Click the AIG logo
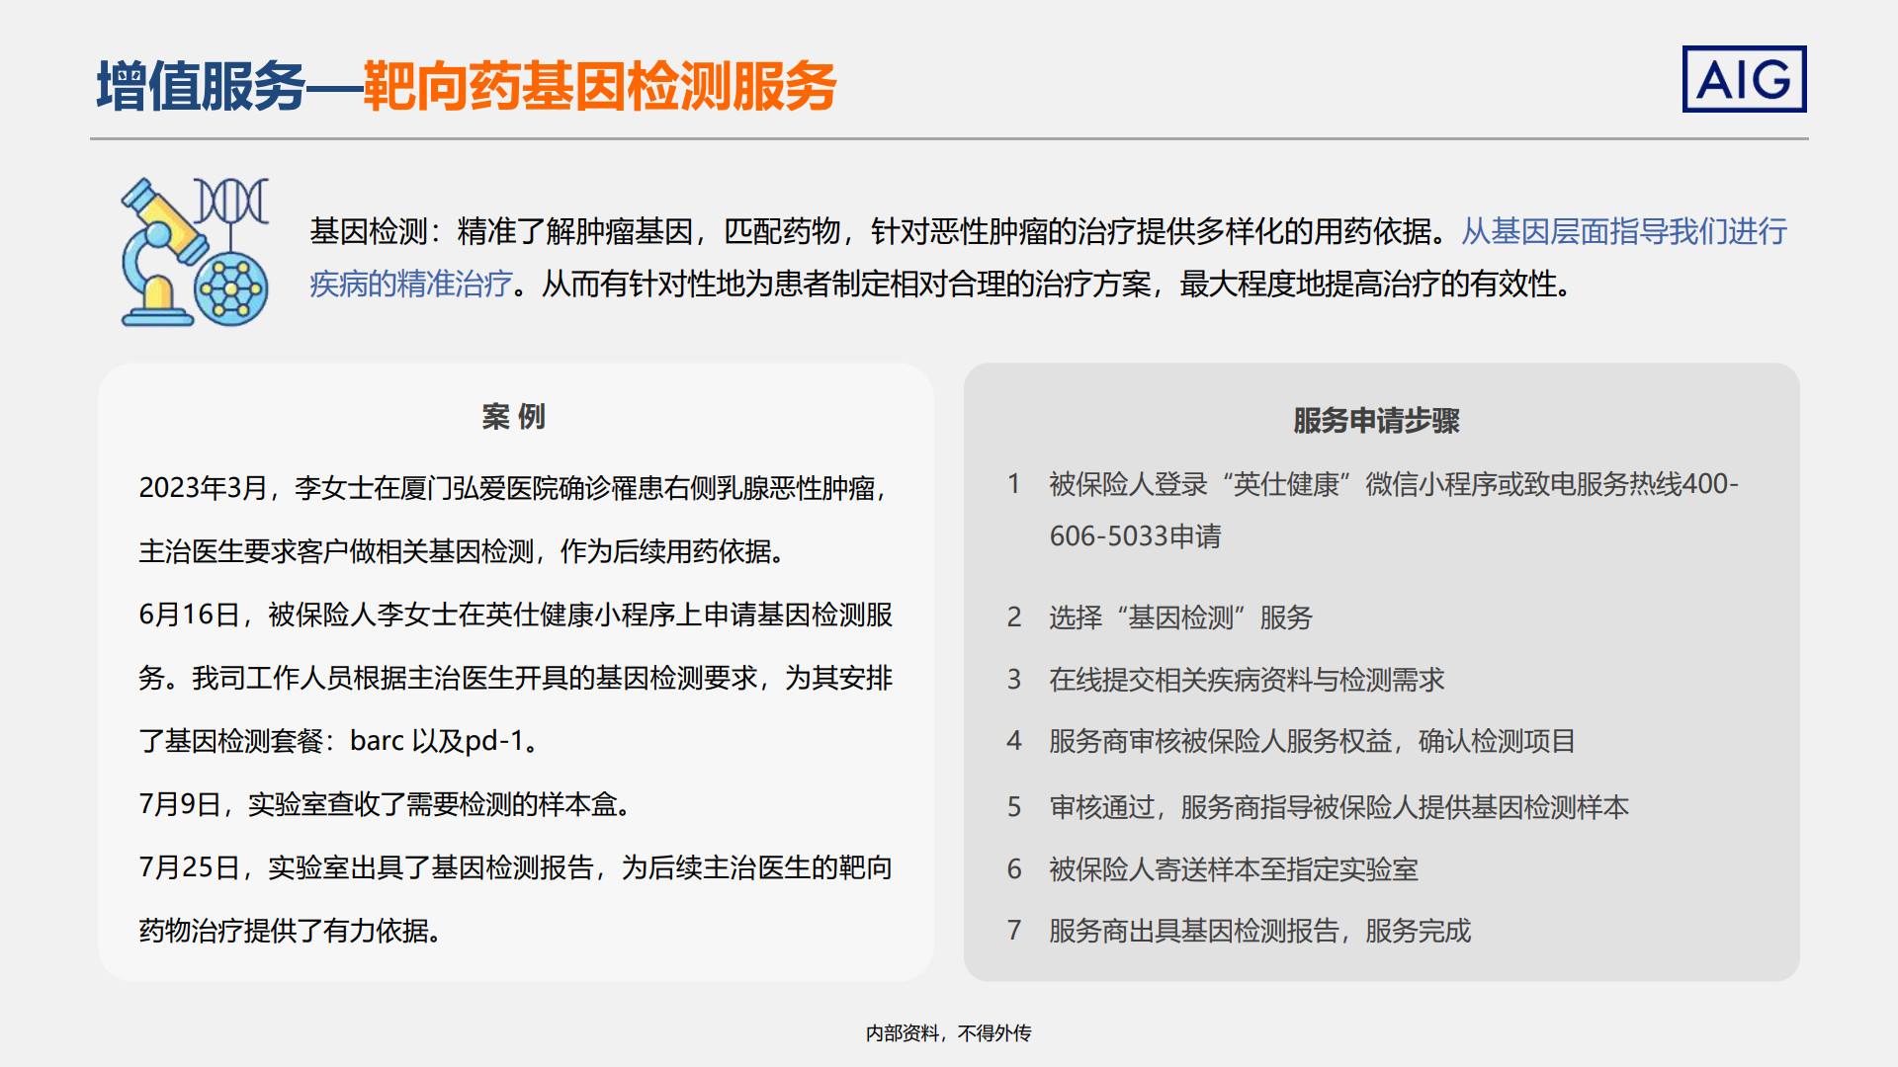This screenshot has height=1067, width=1898. [1744, 79]
